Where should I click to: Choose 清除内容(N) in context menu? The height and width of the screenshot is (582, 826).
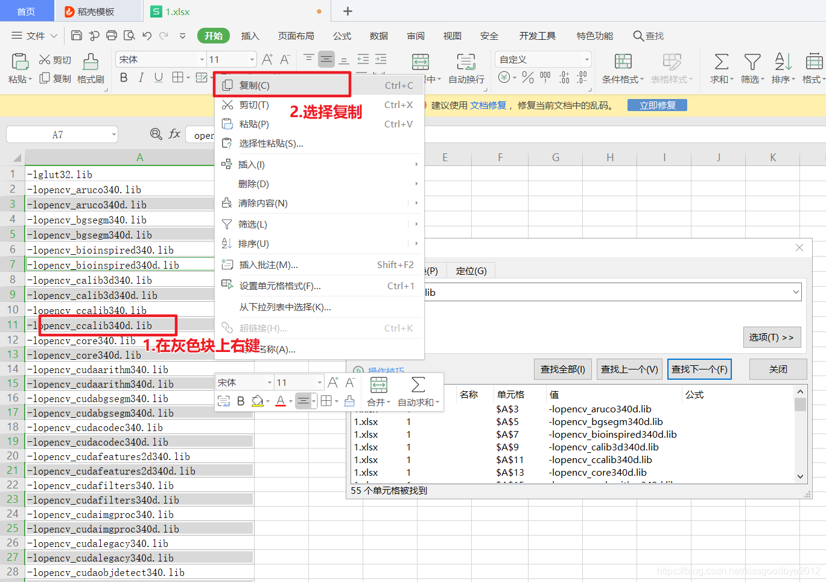[320, 203]
